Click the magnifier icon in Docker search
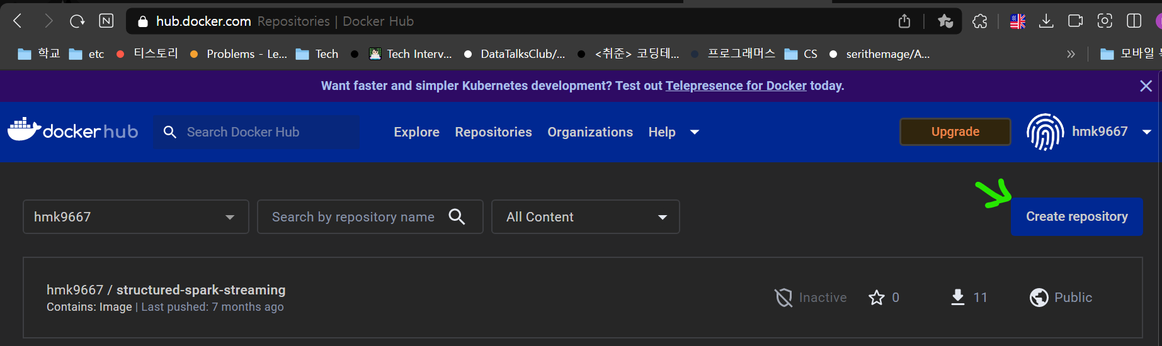This screenshot has height=346, width=1162. click(x=169, y=132)
